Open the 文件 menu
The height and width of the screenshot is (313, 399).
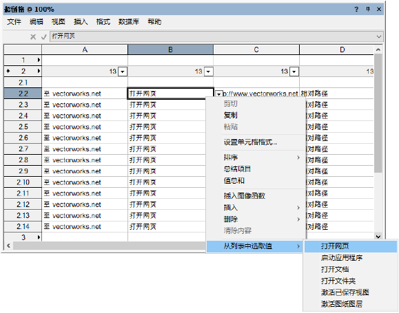pos(14,22)
